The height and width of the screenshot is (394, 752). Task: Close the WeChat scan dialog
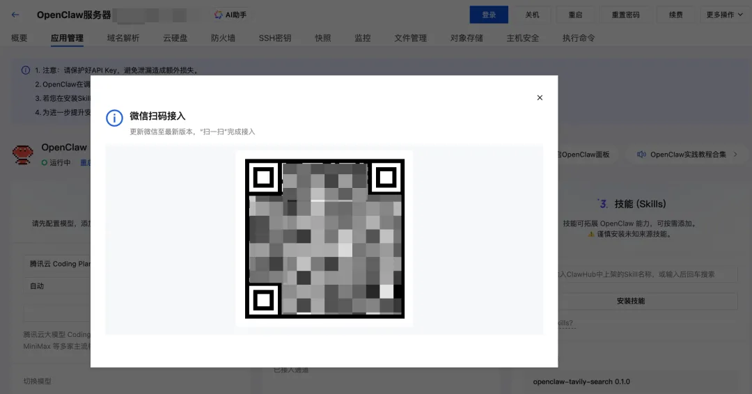click(x=540, y=97)
